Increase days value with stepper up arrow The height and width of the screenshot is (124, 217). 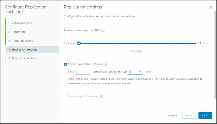pyautogui.click(x=140, y=71)
